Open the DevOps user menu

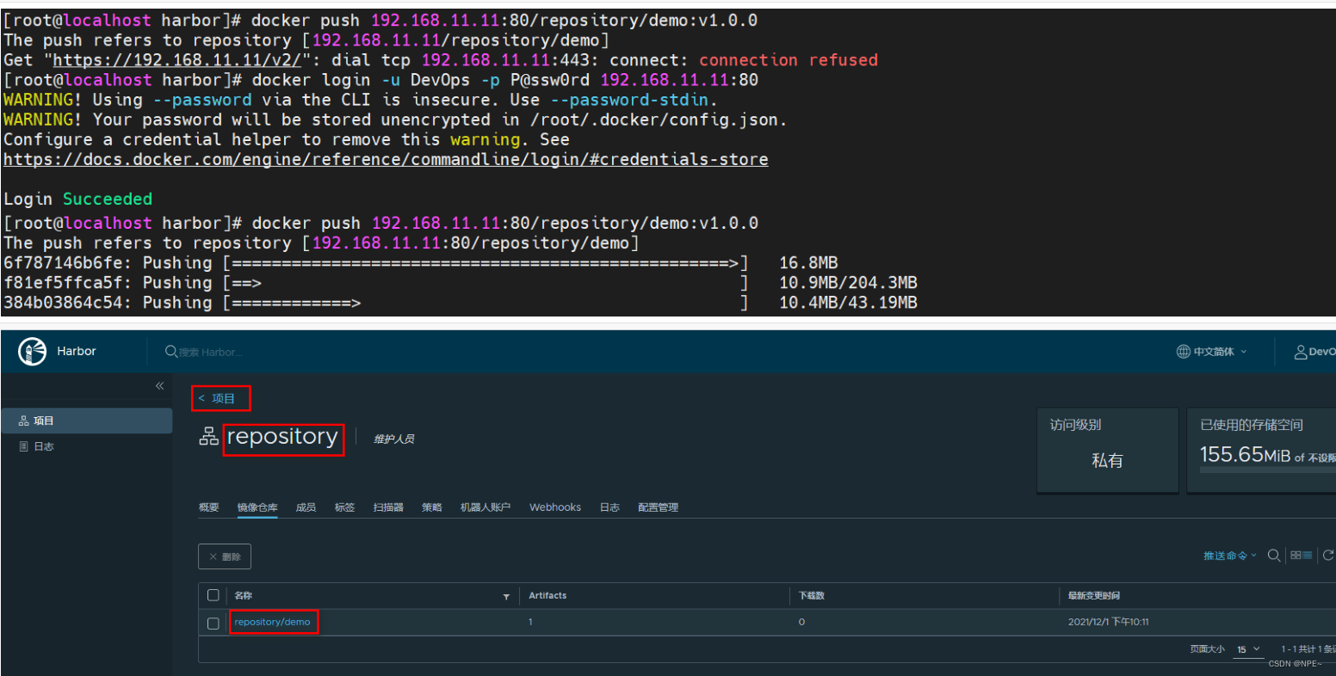[x=1314, y=352]
